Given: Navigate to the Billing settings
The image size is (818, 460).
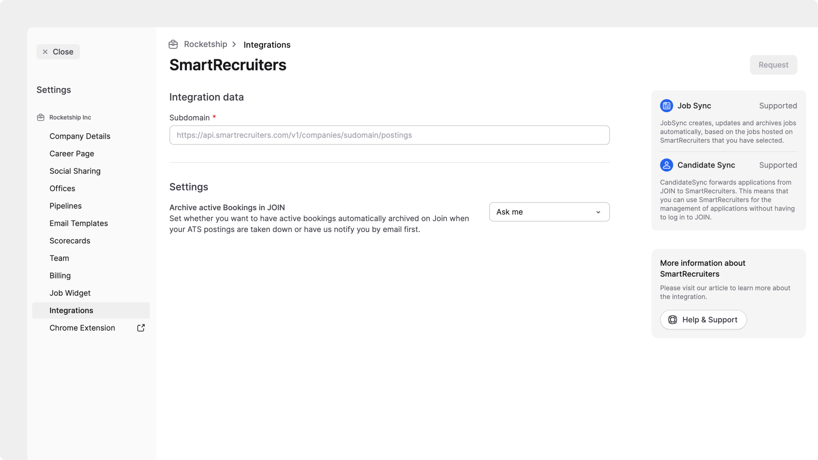Looking at the screenshot, I should click(x=60, y=276).
